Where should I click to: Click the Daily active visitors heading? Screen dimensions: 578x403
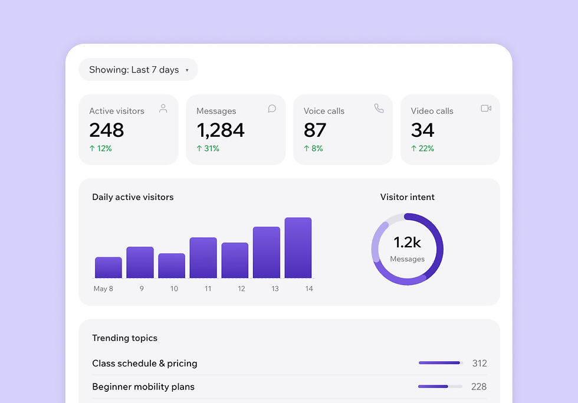click(133, 197)
